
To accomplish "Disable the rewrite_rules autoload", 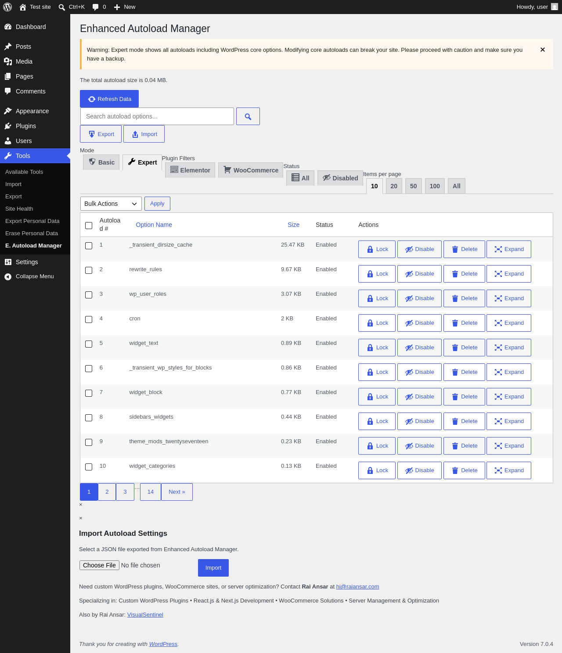I will (419, 274).
